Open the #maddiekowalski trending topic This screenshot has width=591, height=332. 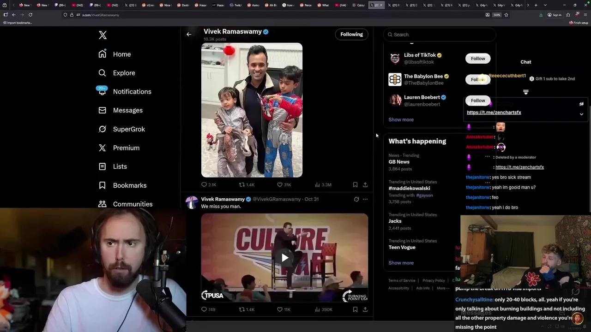[x=409, y=188]
